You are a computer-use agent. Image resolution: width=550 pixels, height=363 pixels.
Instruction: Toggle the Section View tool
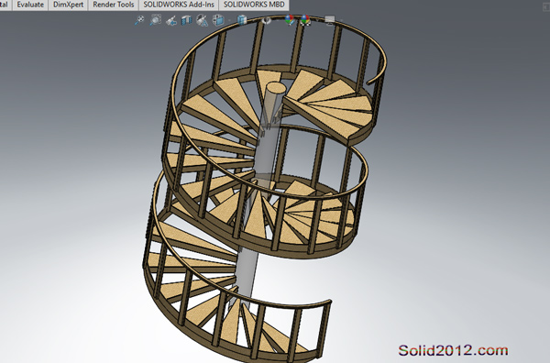(x=187, y=20)
